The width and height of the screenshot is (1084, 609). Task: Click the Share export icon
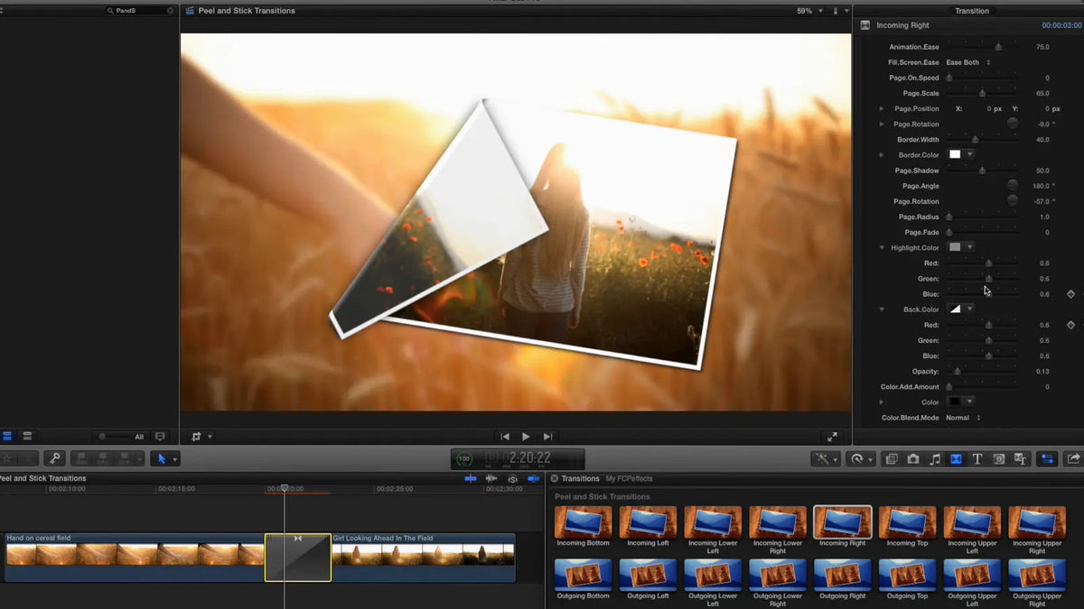[1073, 458]
